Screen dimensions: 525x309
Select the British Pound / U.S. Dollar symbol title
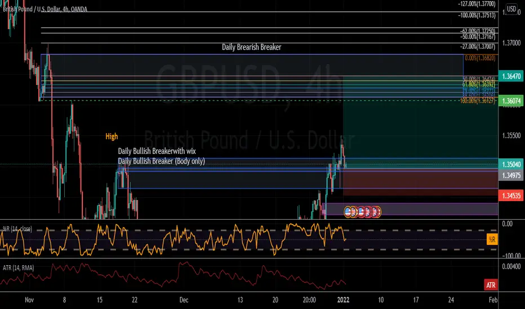45,9
